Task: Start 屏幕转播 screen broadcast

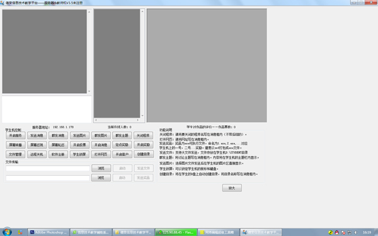Action: 15,145
